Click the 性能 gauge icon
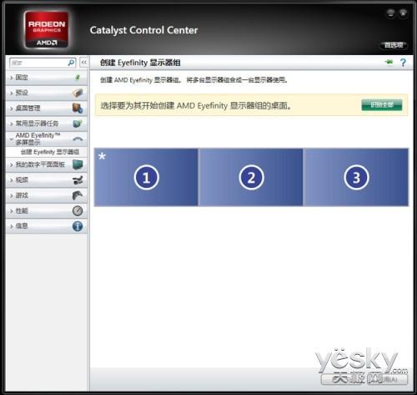 78,210
